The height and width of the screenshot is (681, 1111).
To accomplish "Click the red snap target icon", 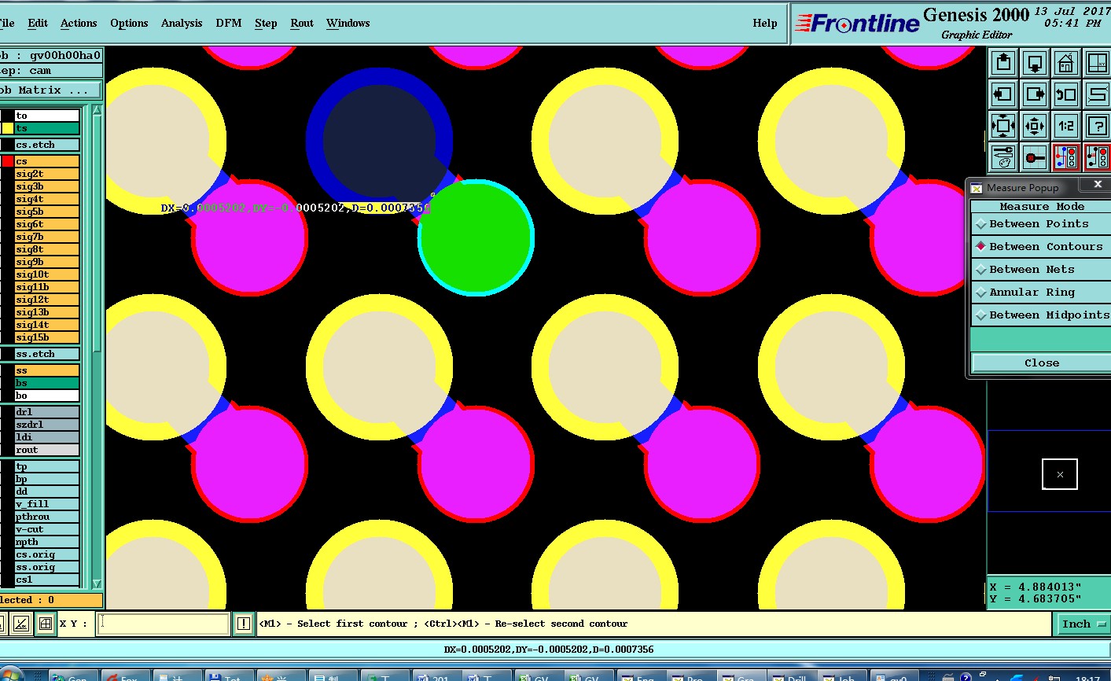I will pos(1035,157).
